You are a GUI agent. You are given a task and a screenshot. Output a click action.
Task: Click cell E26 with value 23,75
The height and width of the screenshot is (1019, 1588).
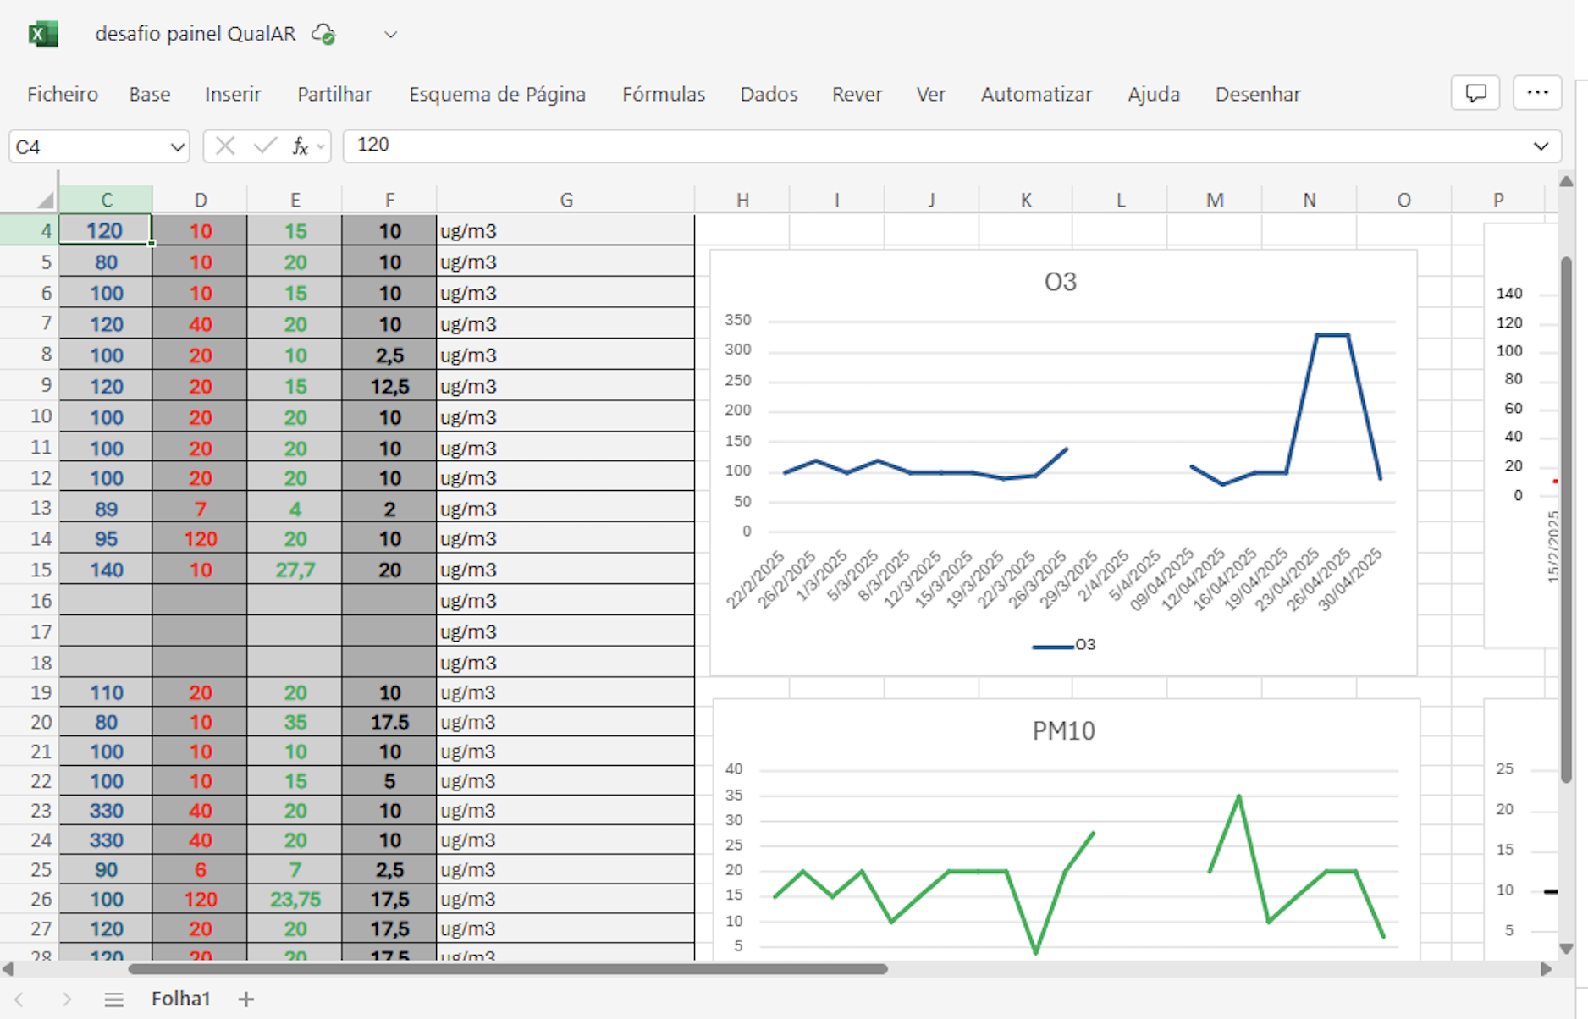[295, 899]
